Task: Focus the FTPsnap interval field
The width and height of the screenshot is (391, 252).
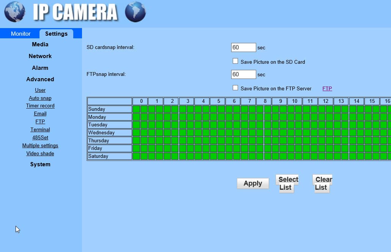Action: [243, 74]
